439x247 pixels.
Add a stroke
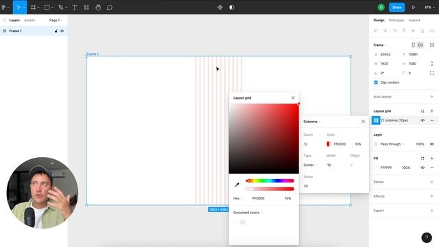point(432,182)
